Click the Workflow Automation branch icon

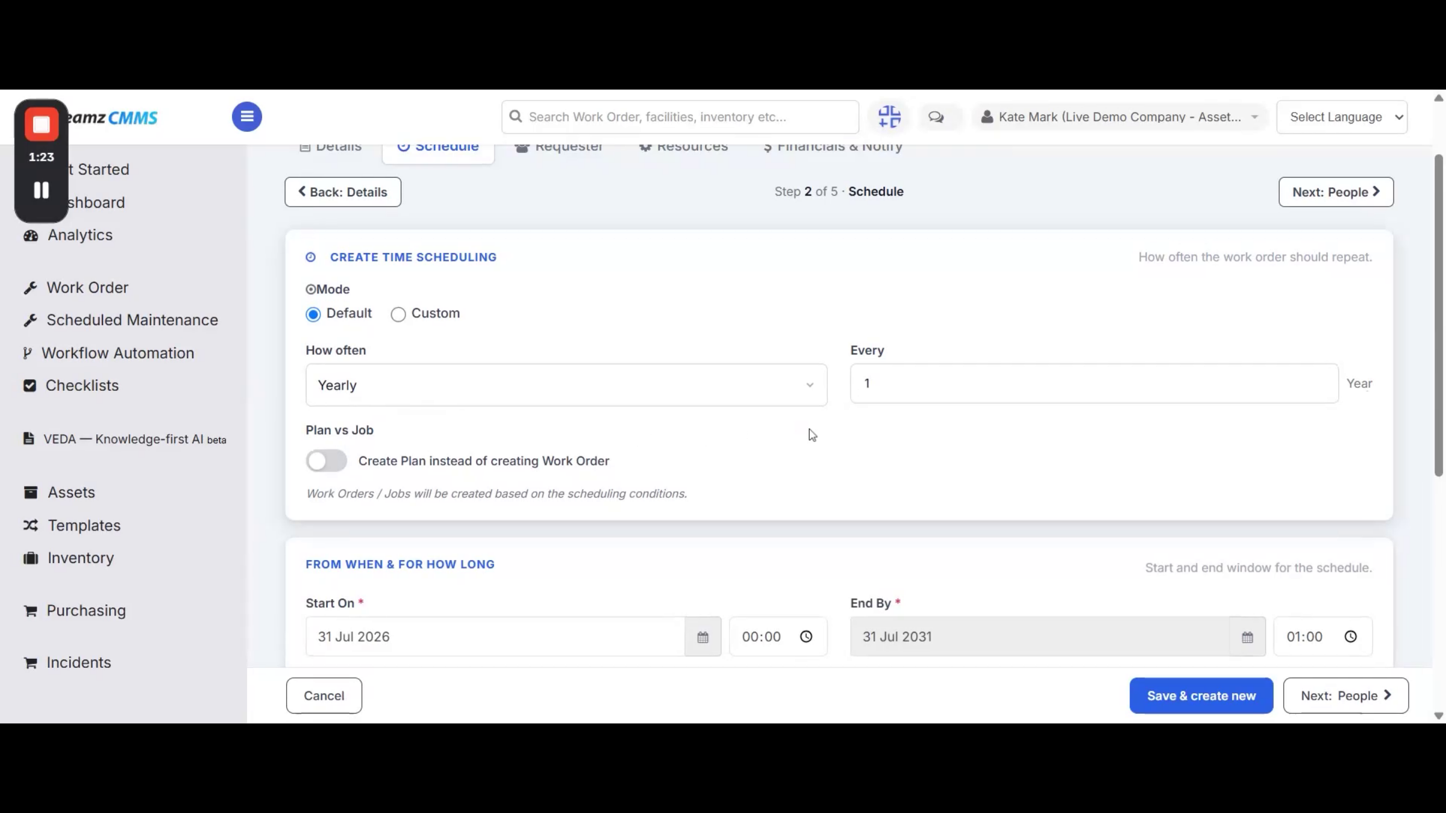click(x=27, y=353)
